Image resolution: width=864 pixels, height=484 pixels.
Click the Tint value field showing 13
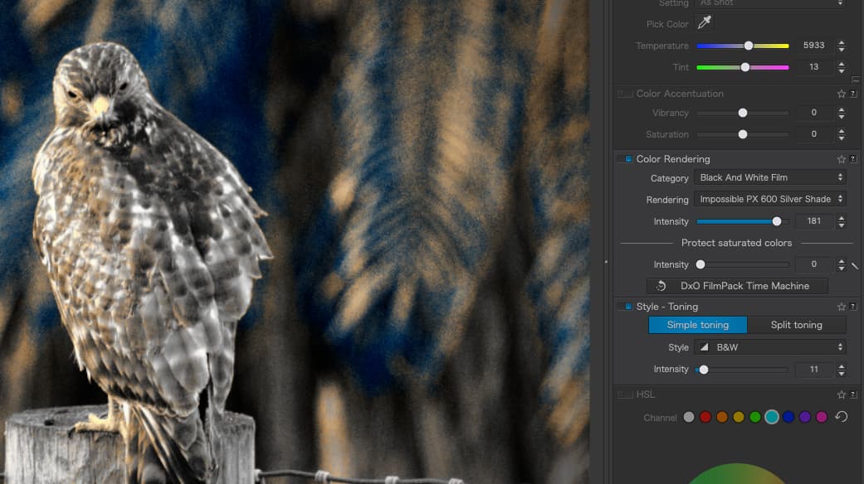click(x=813, y=67)
